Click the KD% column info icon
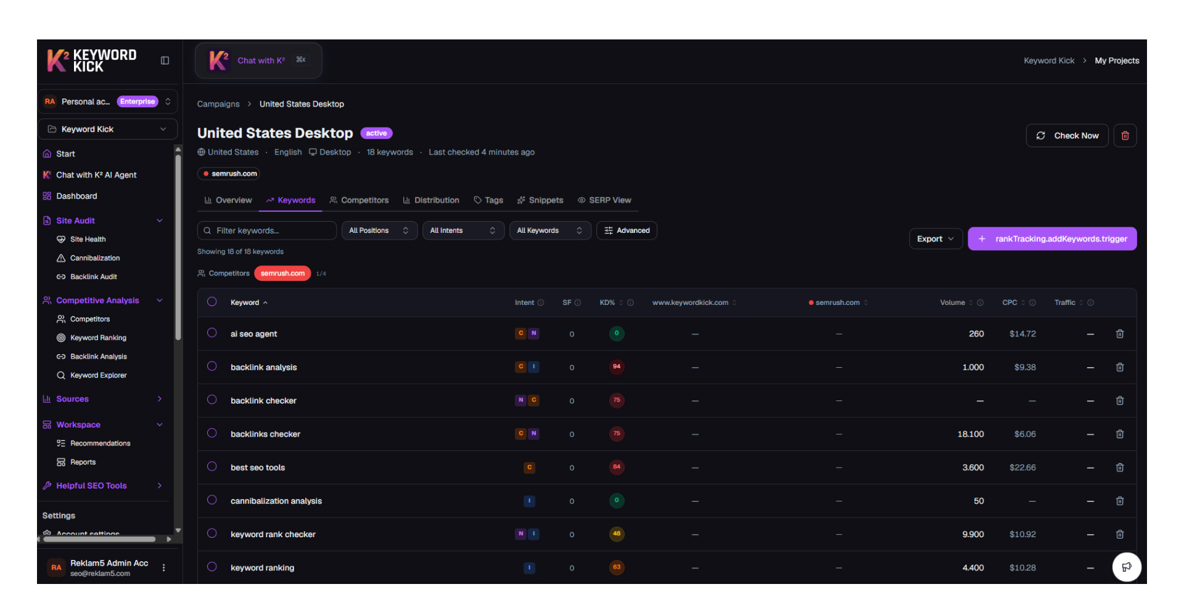This screenshot has height=616, width=1184. (x=630, y=302)
